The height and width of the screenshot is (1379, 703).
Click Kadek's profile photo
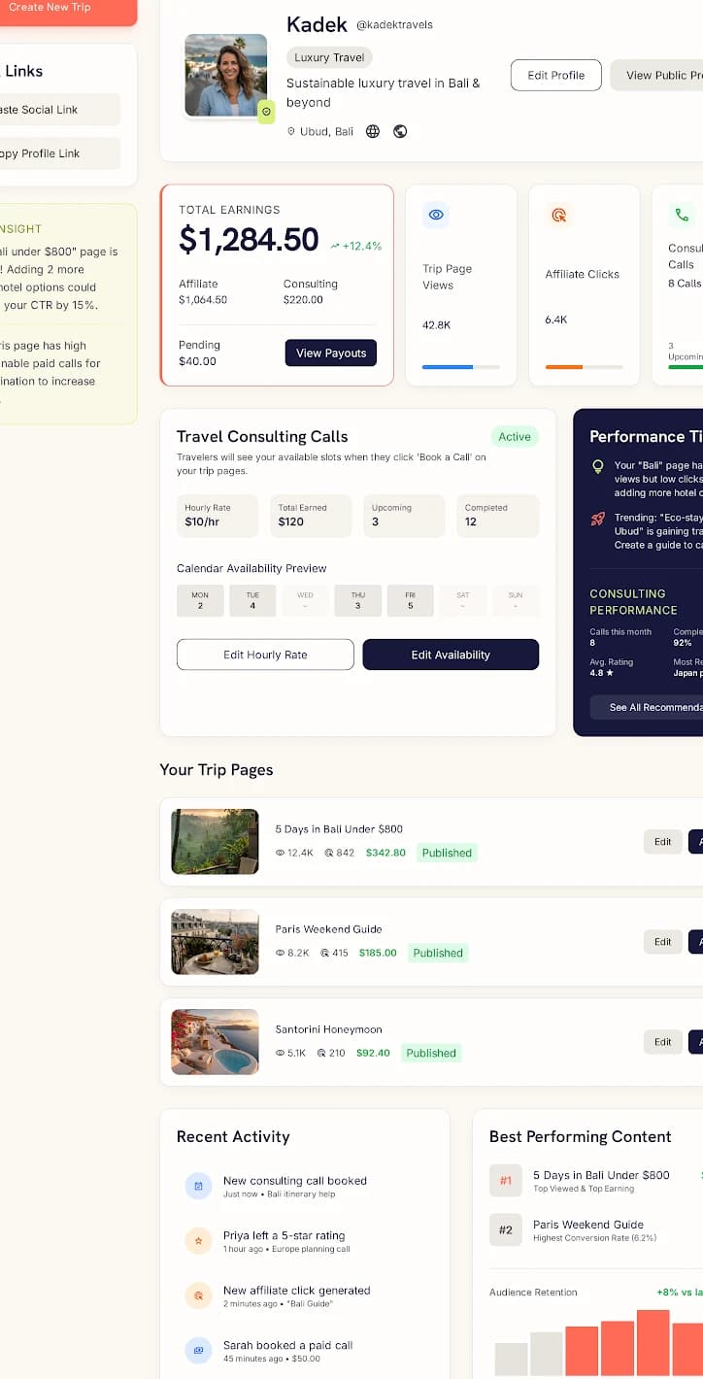pyautogui.click(x=226, y=76)
